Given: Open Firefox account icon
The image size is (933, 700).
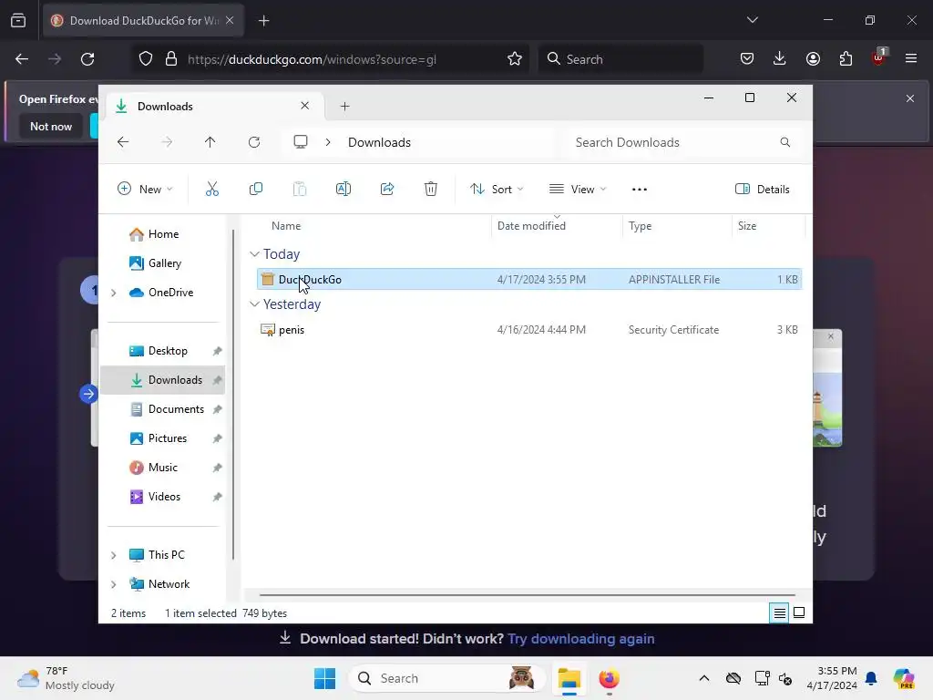Looking at the screenshot, I should tap(813, 58).
